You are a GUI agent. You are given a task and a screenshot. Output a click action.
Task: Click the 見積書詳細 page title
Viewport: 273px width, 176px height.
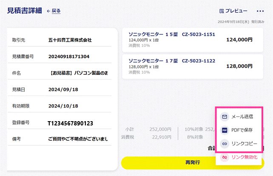coord(24,11)
